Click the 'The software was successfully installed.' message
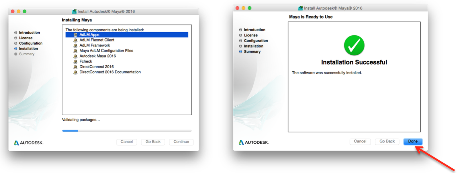 coord(327,73)
